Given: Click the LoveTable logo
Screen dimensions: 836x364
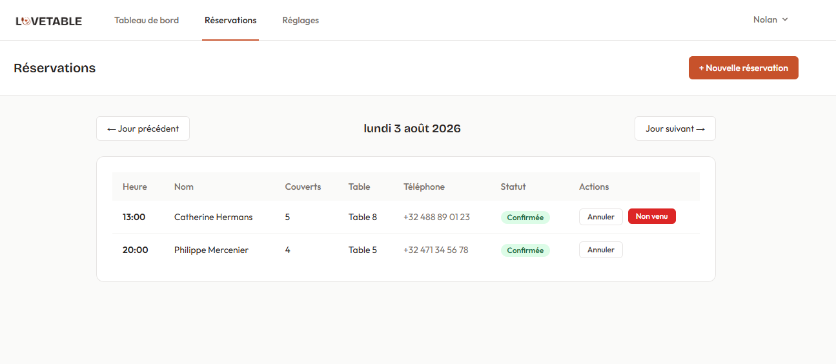Looking at the screenshot, I should (x=49, y=21).
